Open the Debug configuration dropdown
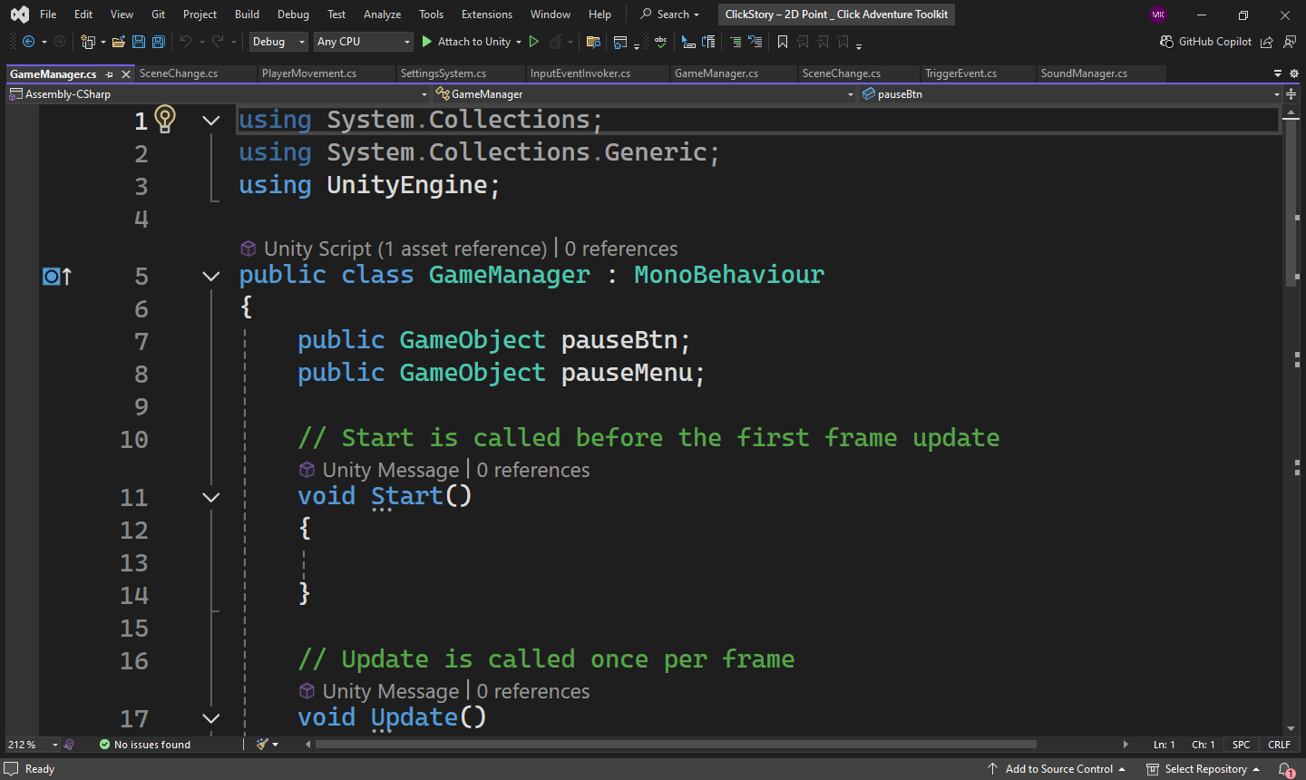1306x780 pixels. point(278,42)
